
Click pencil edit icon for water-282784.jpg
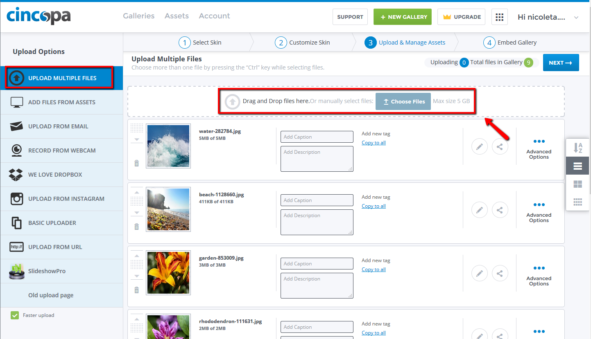click(480, 146)
